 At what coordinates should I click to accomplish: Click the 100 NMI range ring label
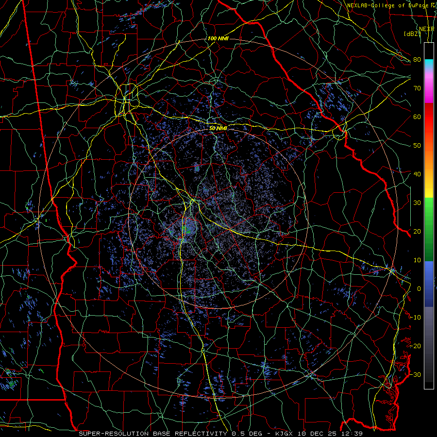218,38
